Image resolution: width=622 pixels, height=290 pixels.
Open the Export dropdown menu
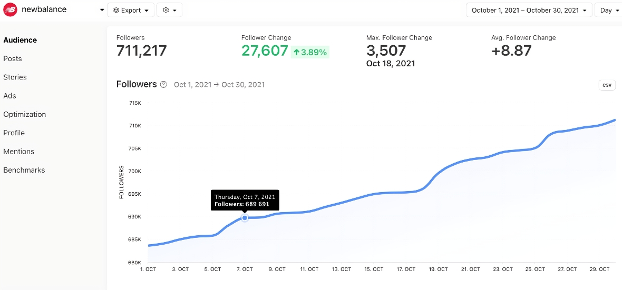tap(131, 11)
